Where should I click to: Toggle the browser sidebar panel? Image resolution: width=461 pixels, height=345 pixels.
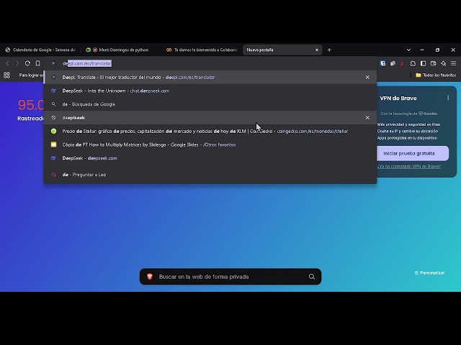(423, 63)
